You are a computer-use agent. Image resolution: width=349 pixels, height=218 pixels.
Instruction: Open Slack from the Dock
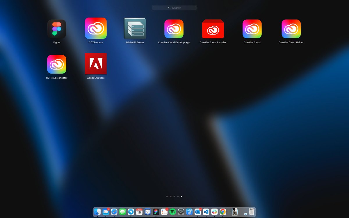(214, 212)
